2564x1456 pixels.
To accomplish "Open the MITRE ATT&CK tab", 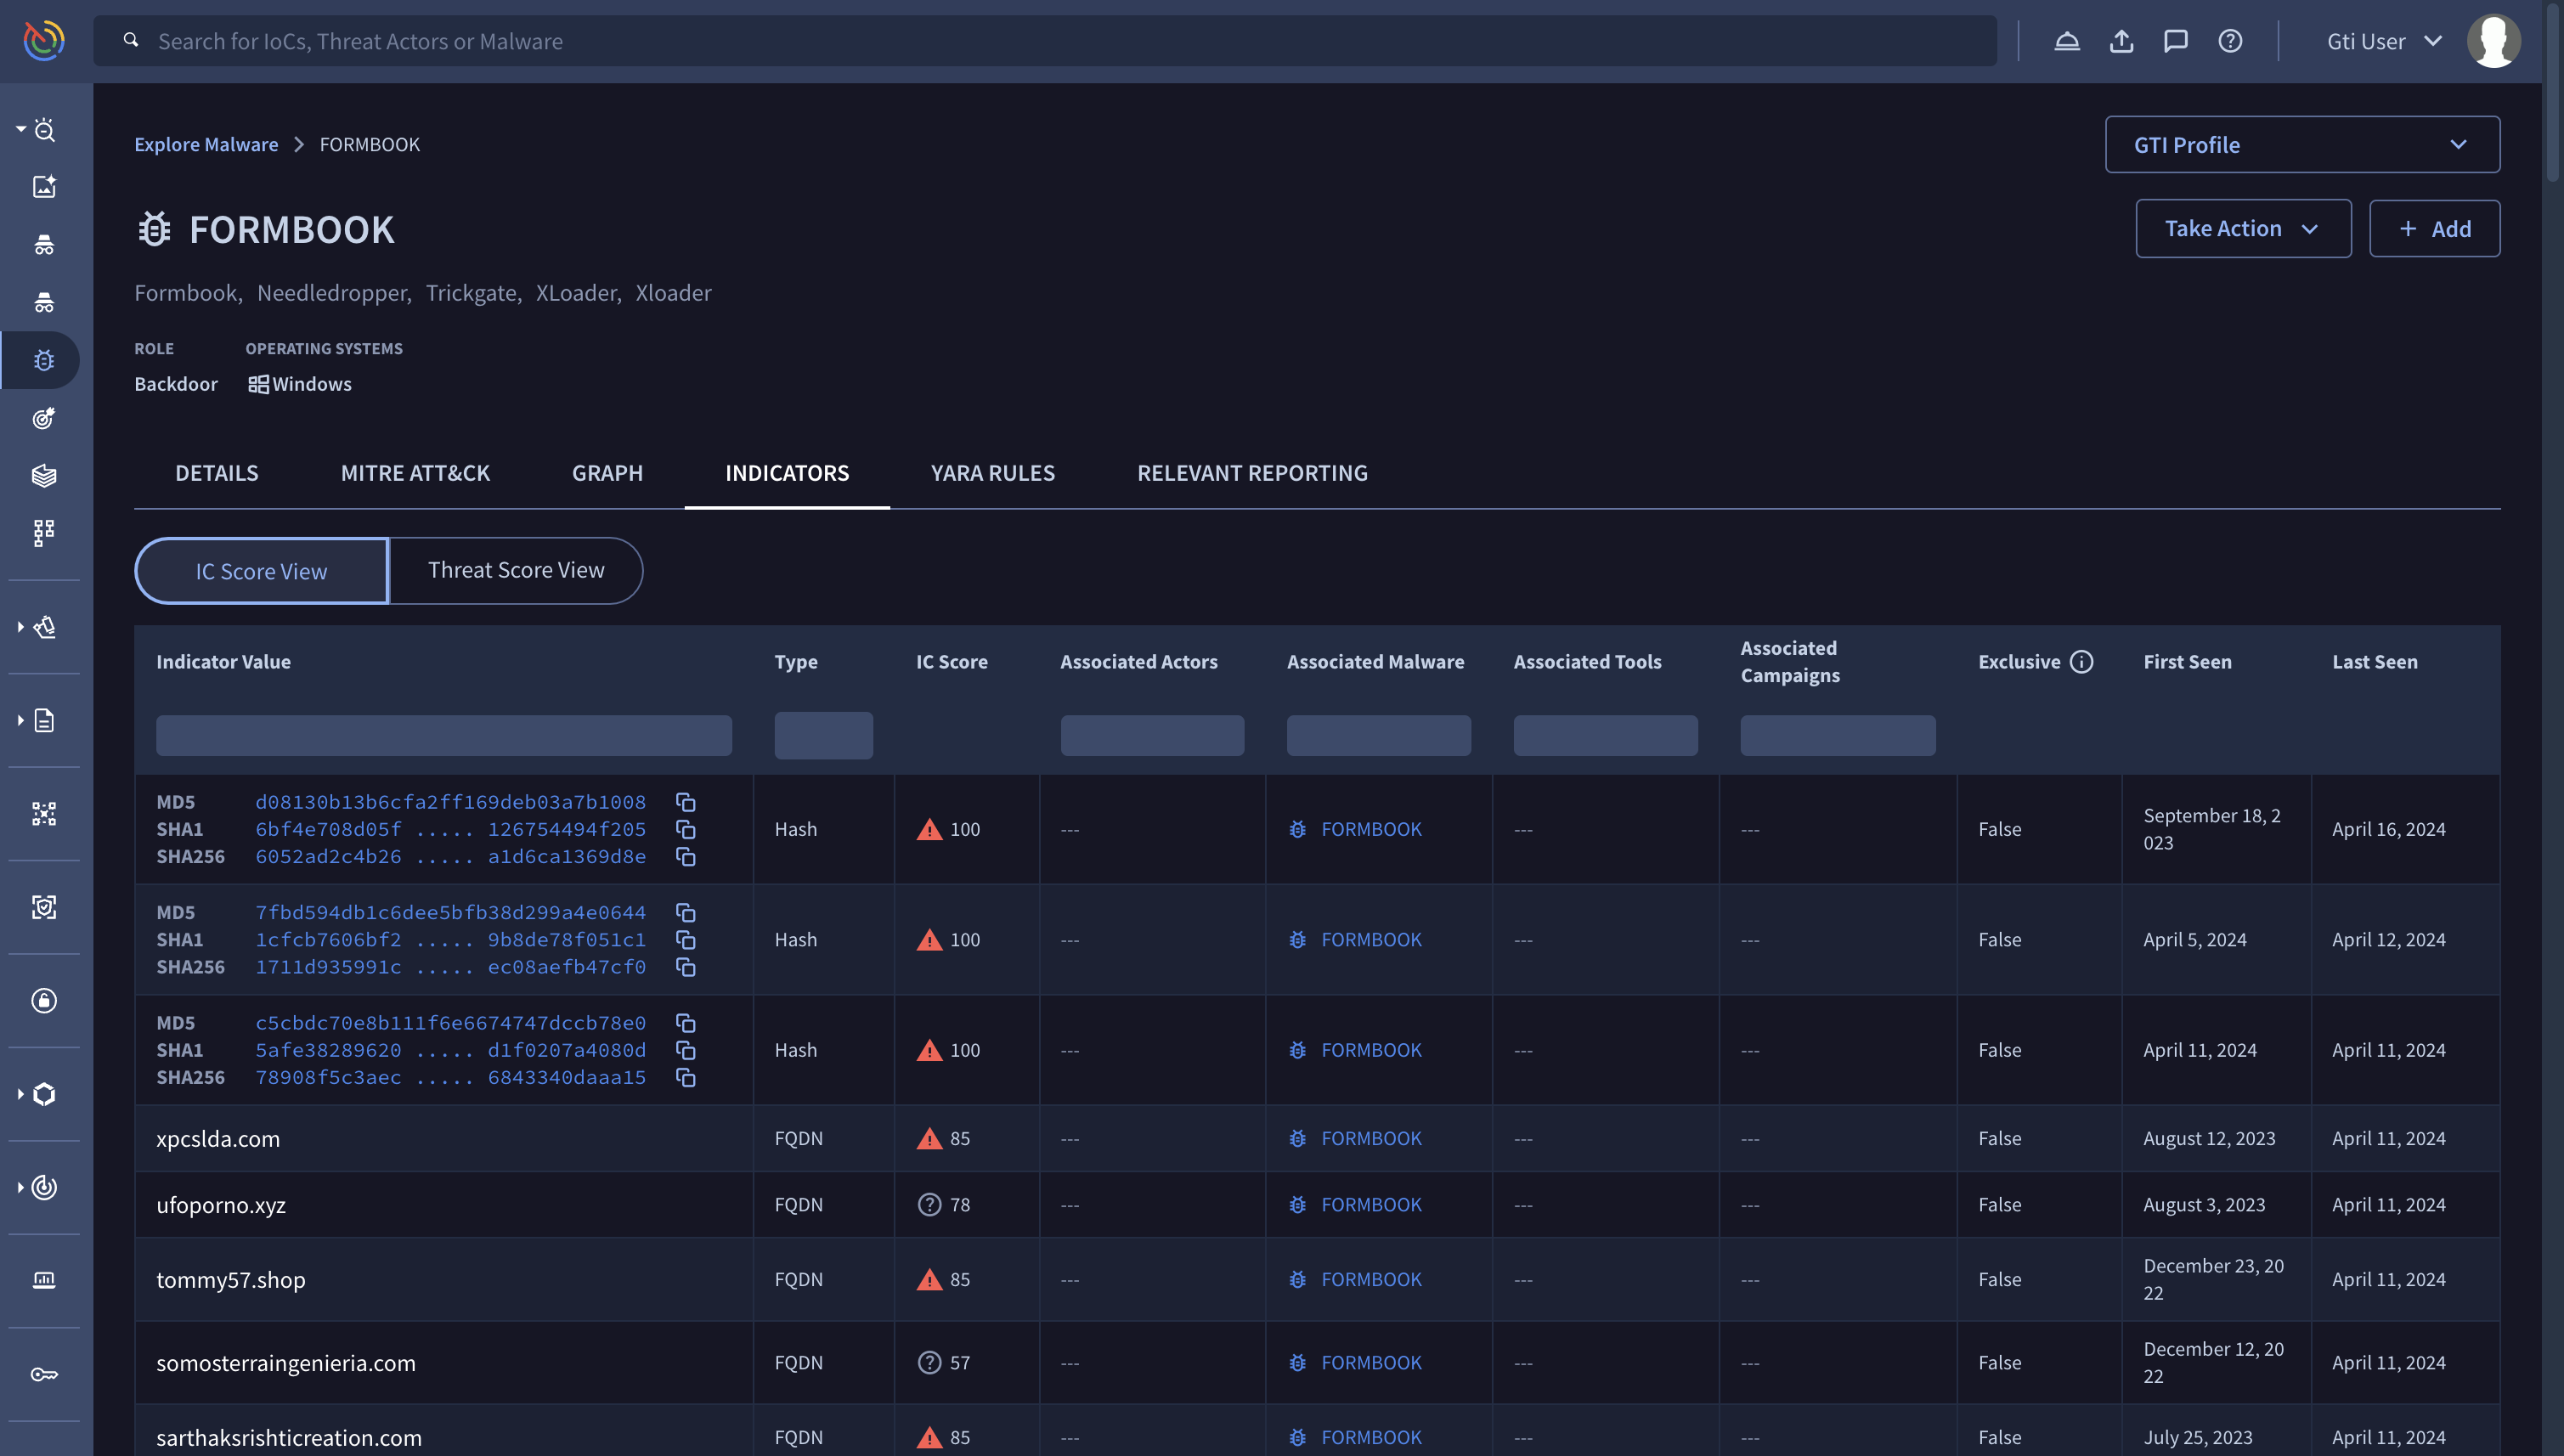I will [x=415, y=473].
